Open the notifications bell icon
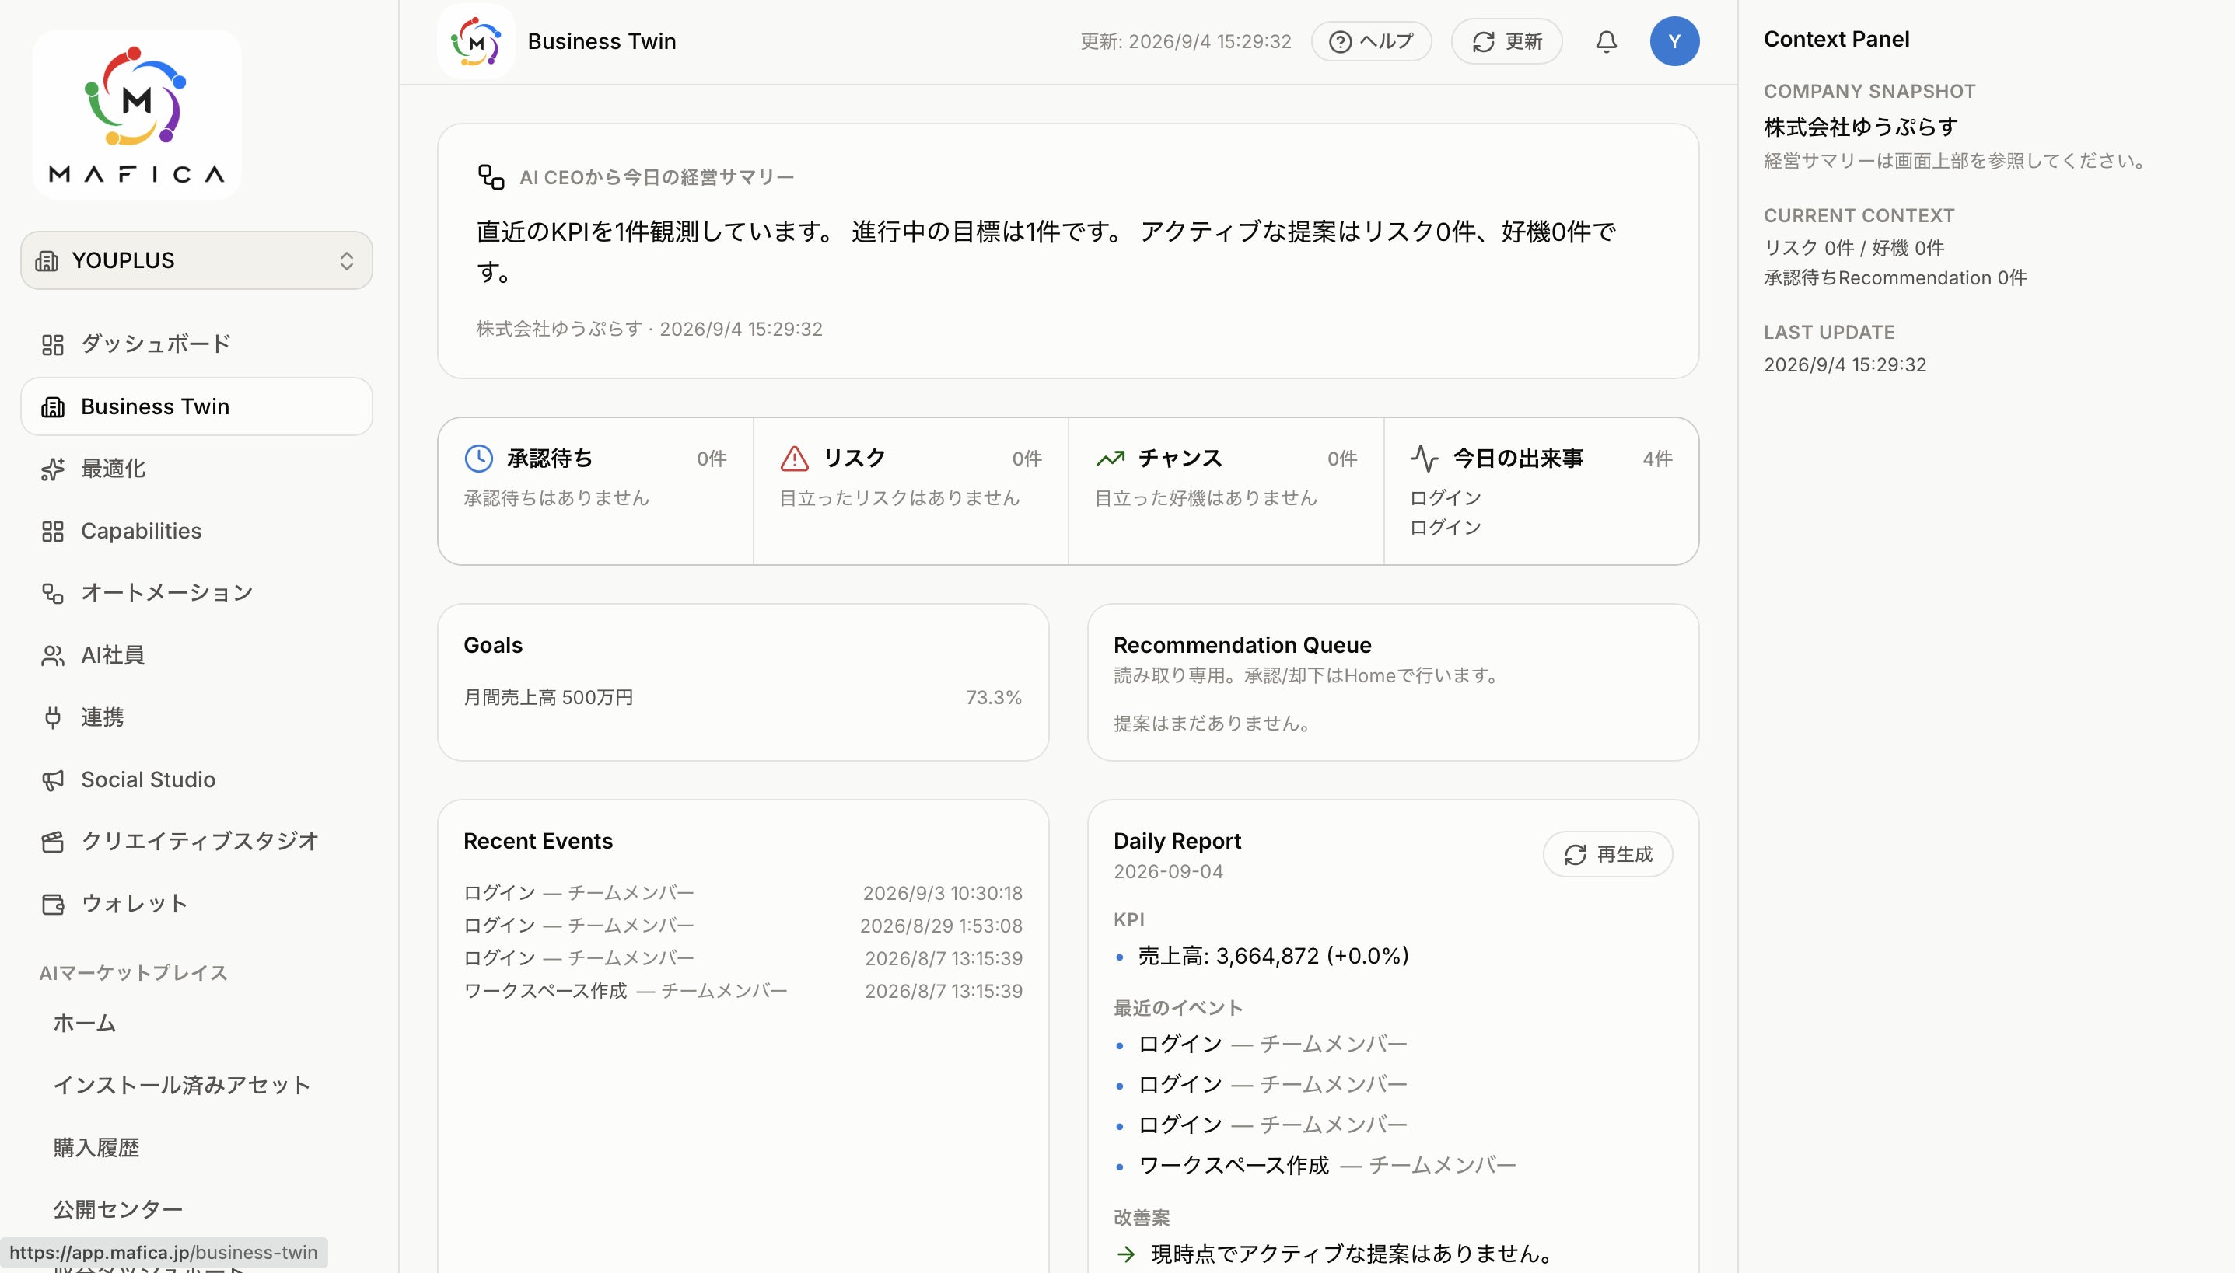Screen dimensions: 2235x1273 [x=1606, y=41]
